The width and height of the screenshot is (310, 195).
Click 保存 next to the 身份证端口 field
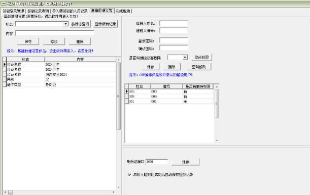(186, 162)
